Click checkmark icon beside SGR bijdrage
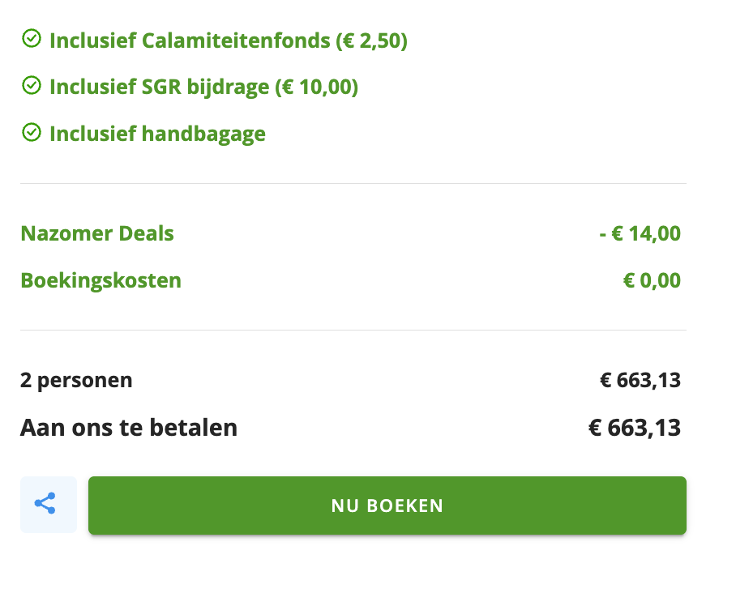736x593 pixels. coord(32,85)
